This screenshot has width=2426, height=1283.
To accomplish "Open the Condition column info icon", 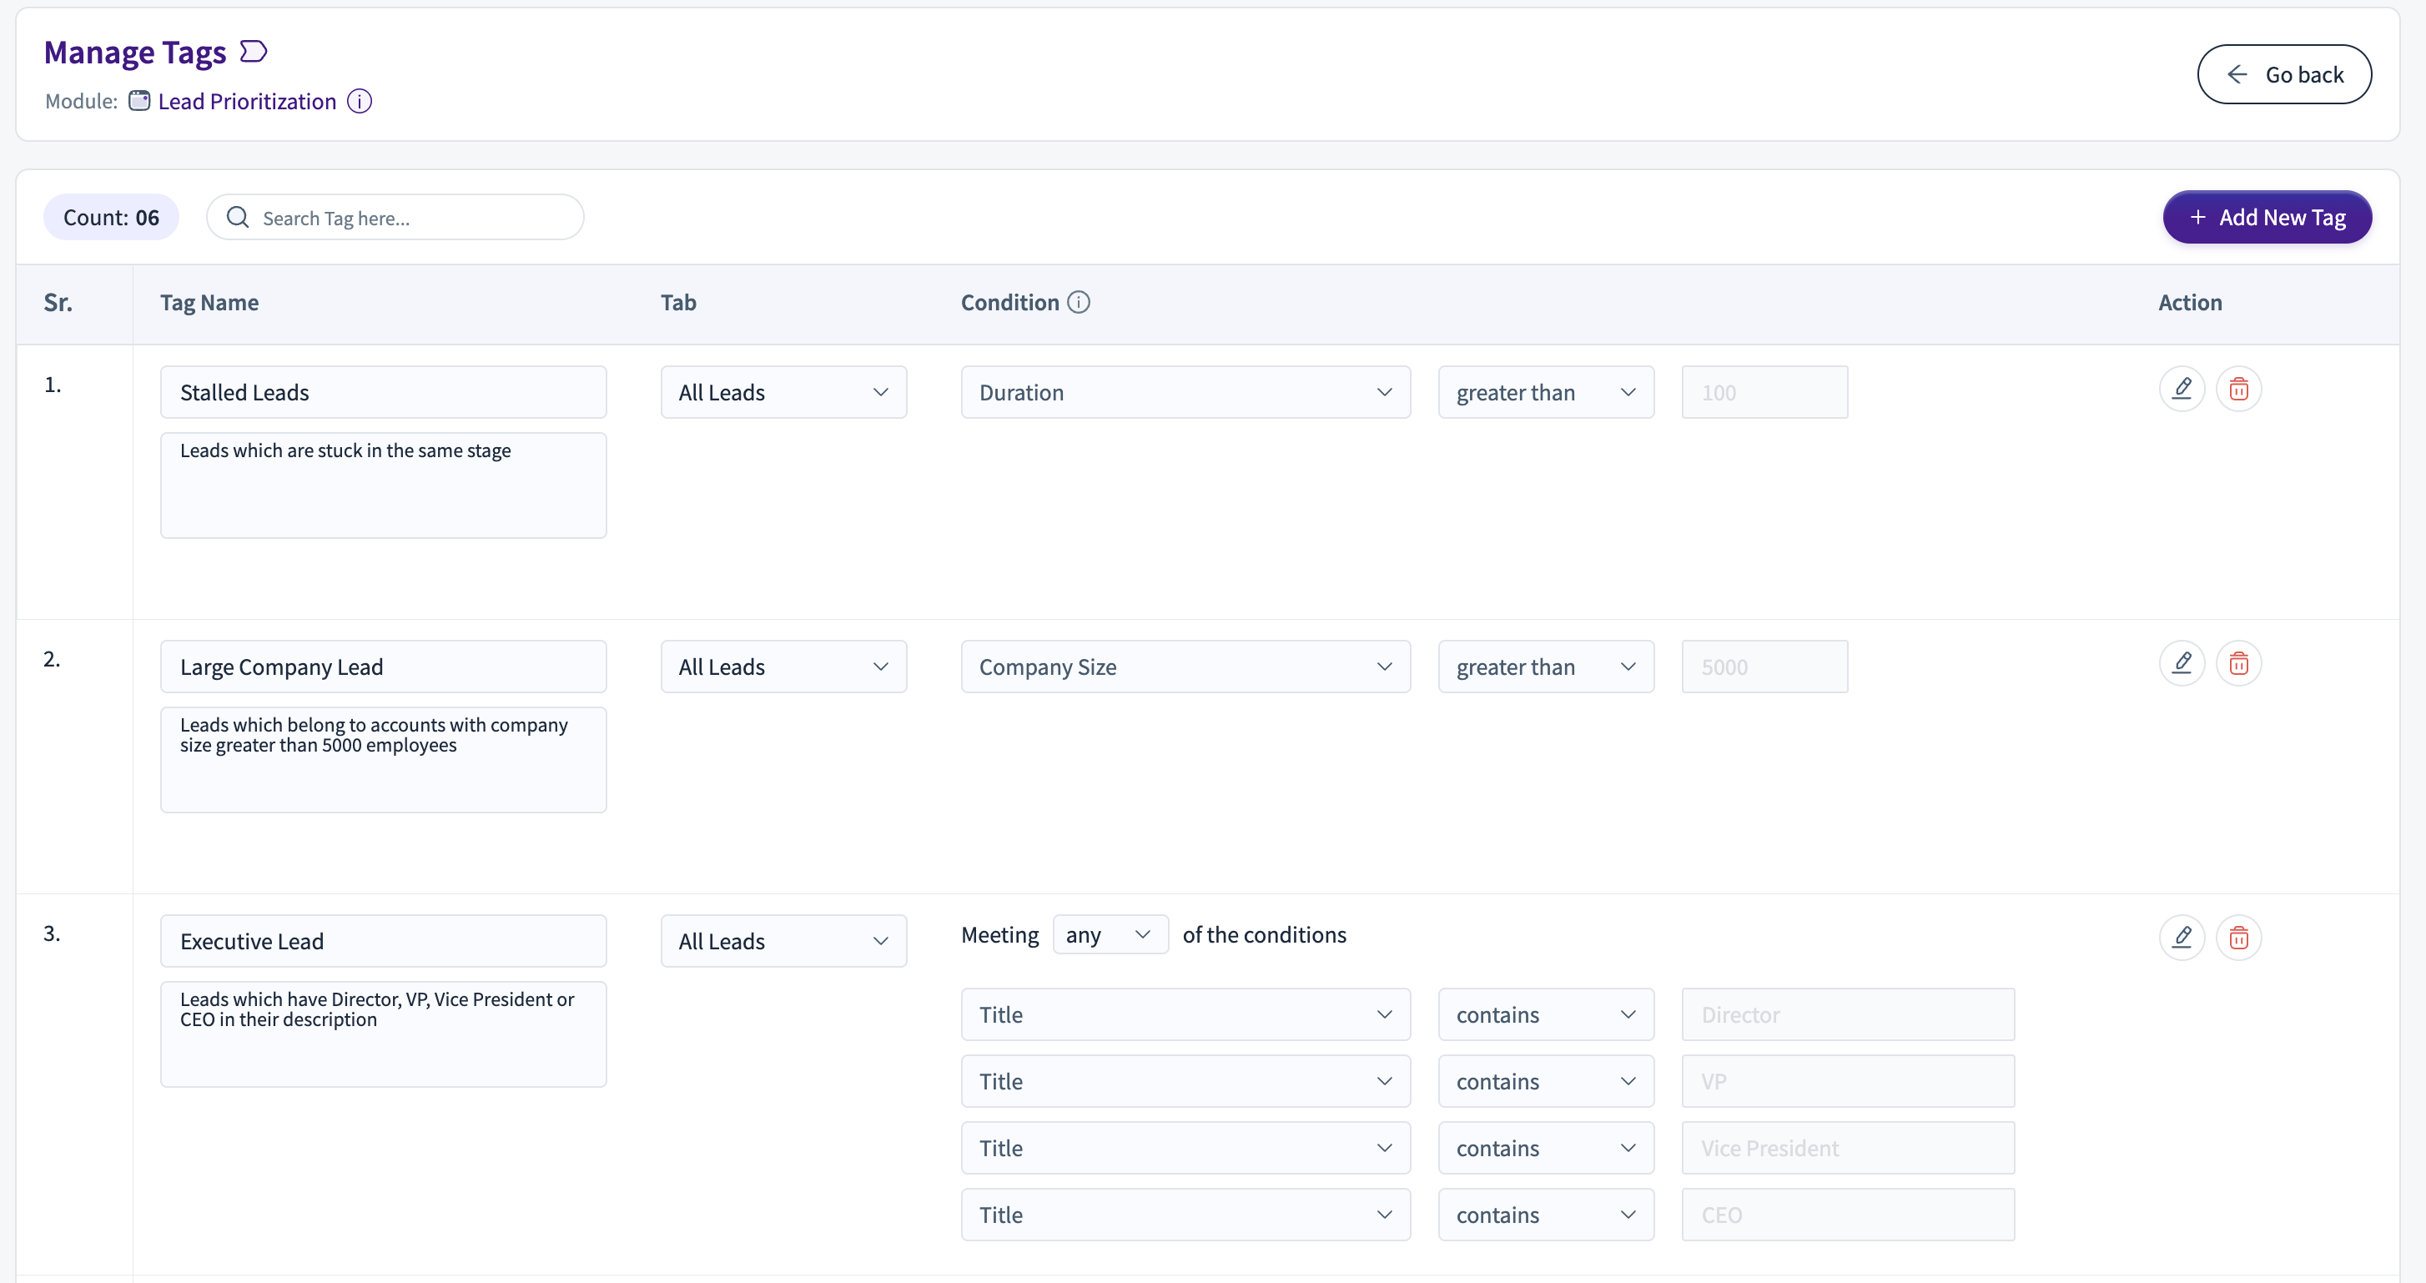I will pyautogui.click(x=1080, y=302).
